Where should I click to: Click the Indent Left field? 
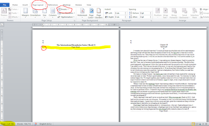pos(120,13)
